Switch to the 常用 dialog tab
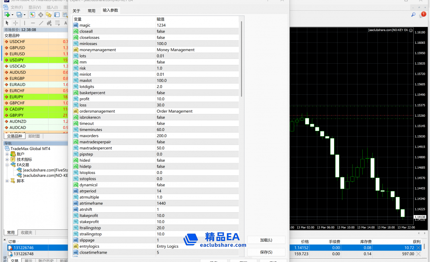The image size is (430, 262). 92,11
